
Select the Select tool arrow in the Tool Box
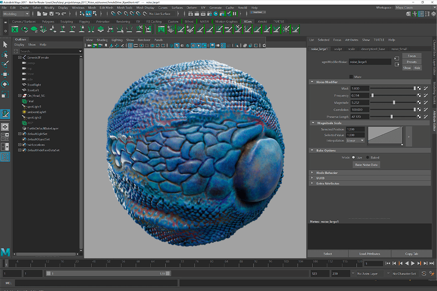coord(5,45)
